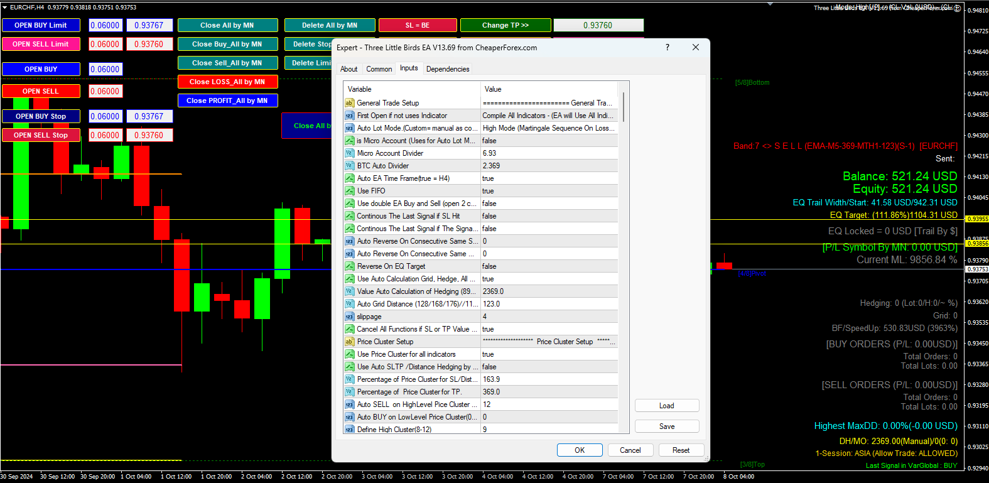Click the OPEN BUY Stop button
Viewport: 989px width, 483px height.
[x=41, y=116]
